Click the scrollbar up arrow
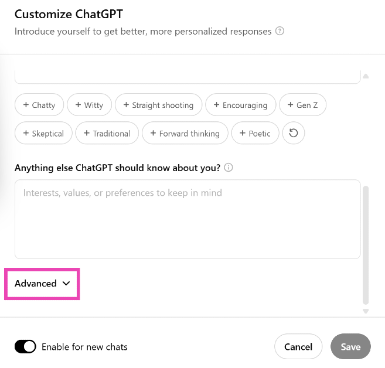Viewport: 385px width, 368px height. pyautogui.click(x=366, y=76)
